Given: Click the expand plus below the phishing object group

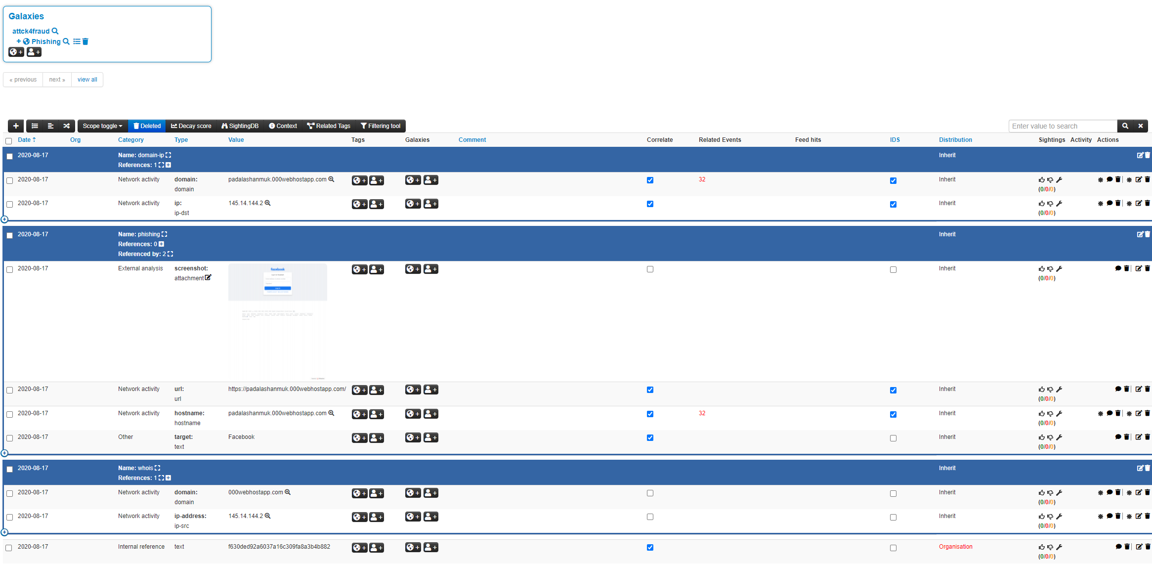Looking at the screenshot, I should (x=5, y=453).
